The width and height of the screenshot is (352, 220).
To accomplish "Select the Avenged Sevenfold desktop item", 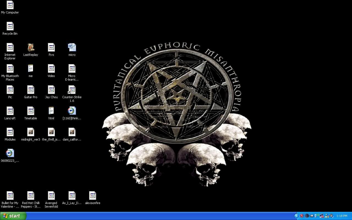I will click(x=51, y=196).
